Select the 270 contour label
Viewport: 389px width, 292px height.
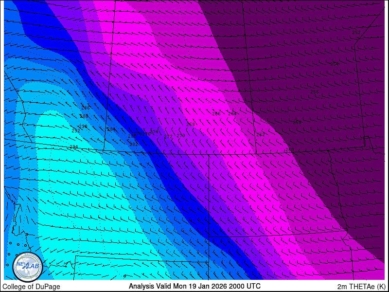coord(181,136)
